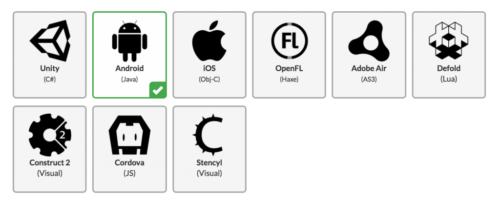Select the Android robot icon
500x221 pixels.
[129, 41]
